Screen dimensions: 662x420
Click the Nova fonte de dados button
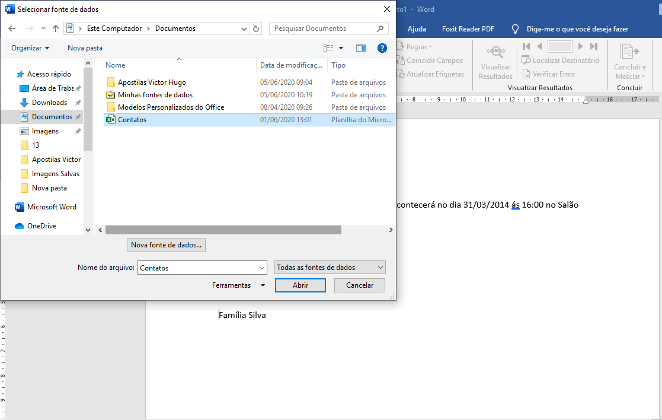tap(166, 244)
